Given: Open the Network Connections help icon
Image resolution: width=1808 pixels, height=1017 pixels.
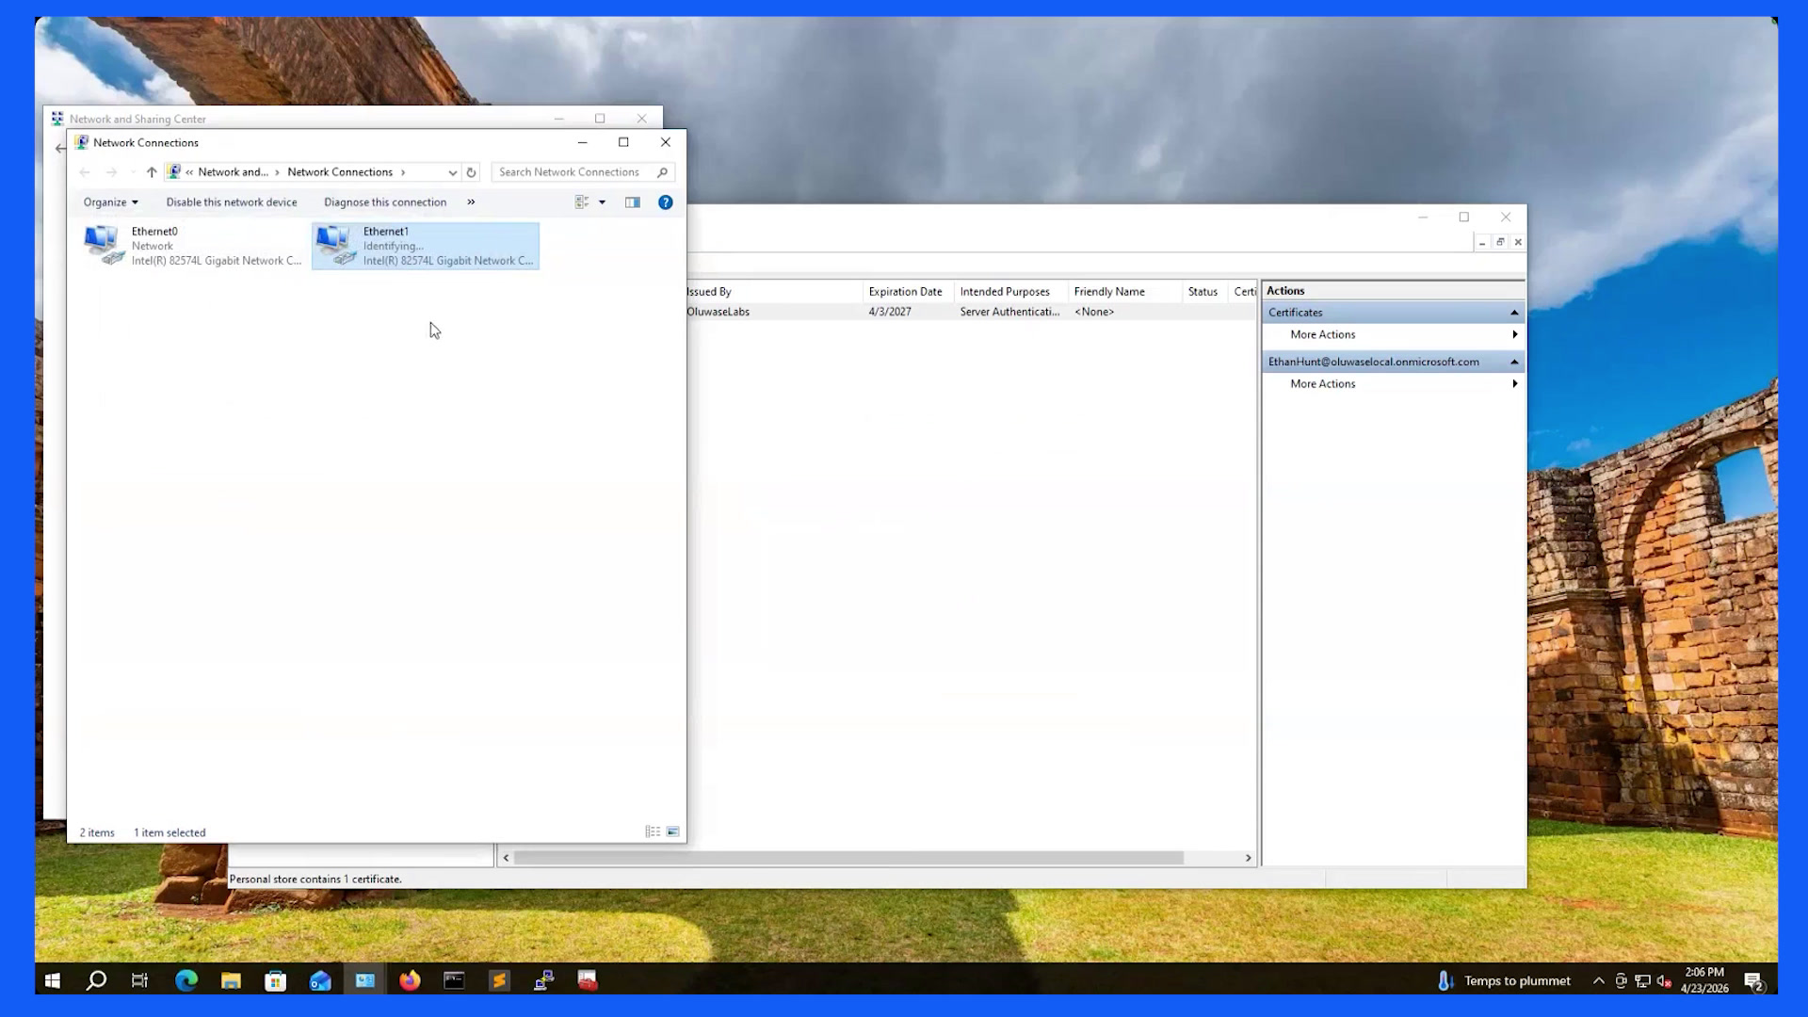Looking at the screenshot, I should [666, 202].
